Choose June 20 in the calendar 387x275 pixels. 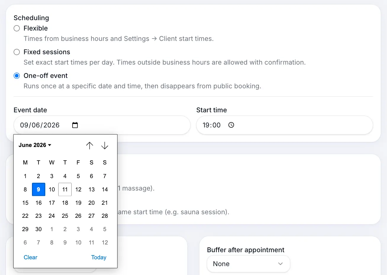pos(91,203)
